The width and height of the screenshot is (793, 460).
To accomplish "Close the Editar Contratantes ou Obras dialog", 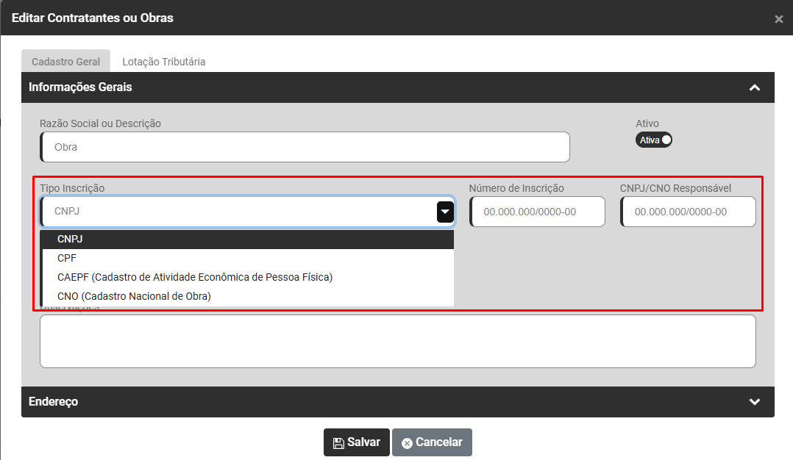I will 778,19.
